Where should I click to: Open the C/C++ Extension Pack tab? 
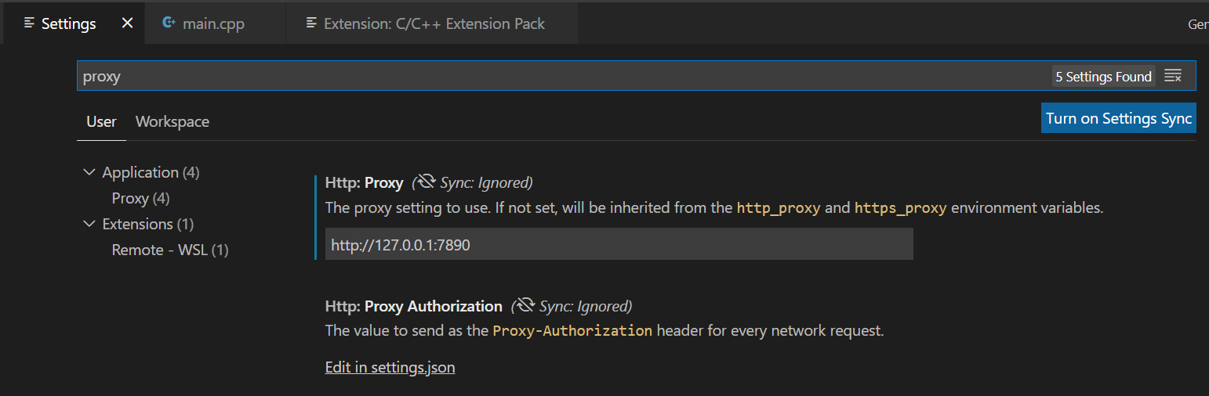pyautogui.click(x=434, y=23)
